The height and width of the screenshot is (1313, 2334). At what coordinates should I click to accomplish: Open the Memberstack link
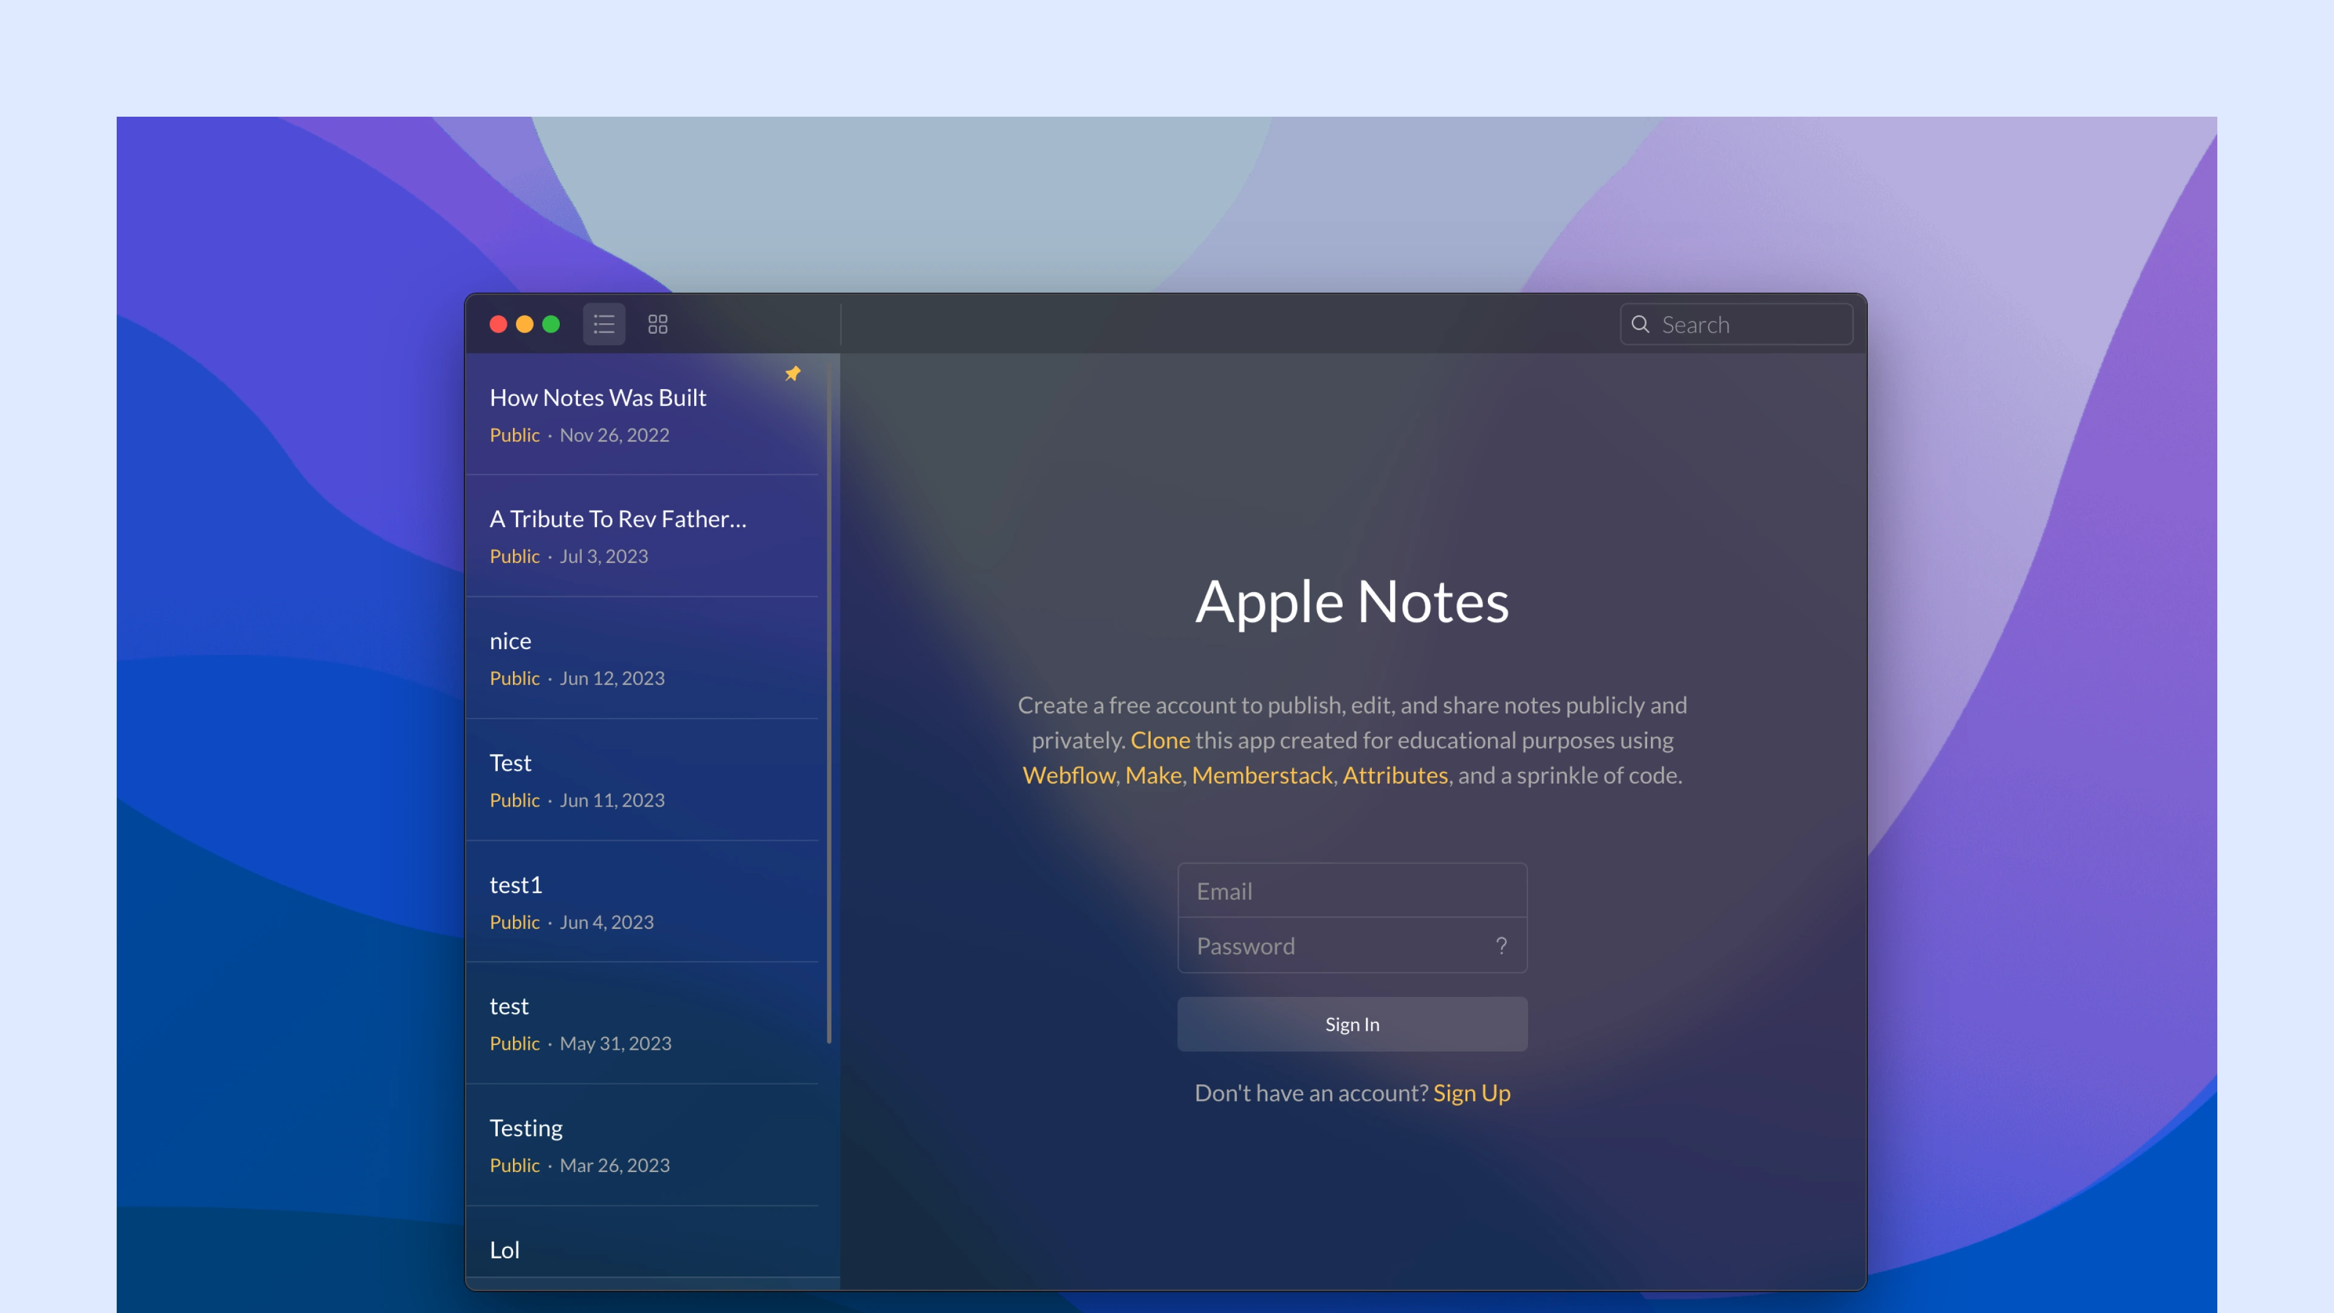[x=1261, y=776]
